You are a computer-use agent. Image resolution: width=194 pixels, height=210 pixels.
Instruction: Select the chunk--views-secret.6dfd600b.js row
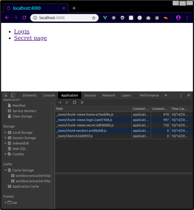124,125
